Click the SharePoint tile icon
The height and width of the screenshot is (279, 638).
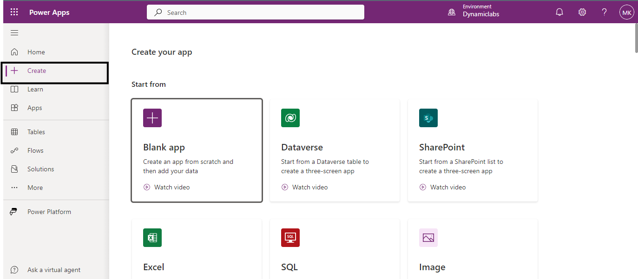pyautogui.click(x=428, y=118)
